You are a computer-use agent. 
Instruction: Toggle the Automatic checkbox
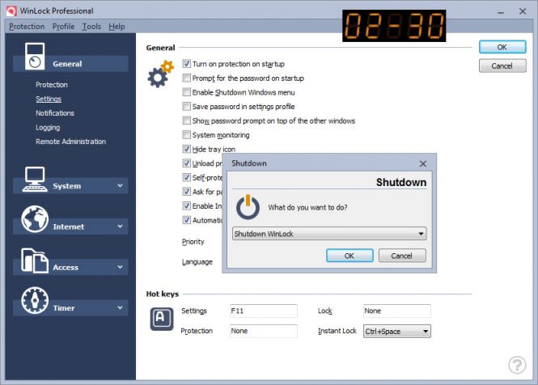[x=186, y=220]
